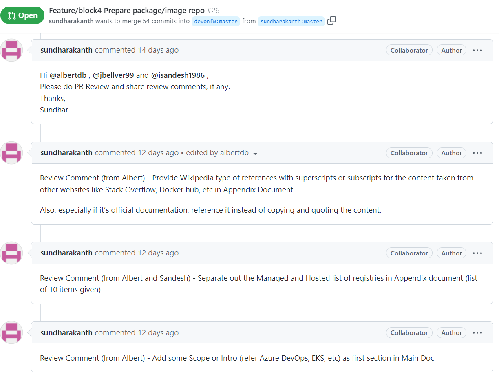Click the green Open status button

click(22, 15)
